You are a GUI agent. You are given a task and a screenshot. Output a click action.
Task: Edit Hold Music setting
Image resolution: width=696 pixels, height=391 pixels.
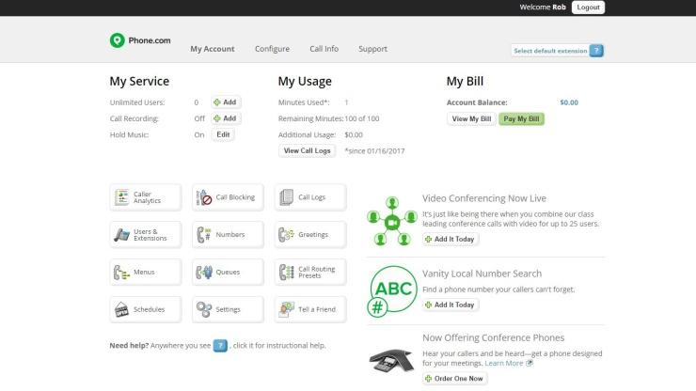coord(223,134)
